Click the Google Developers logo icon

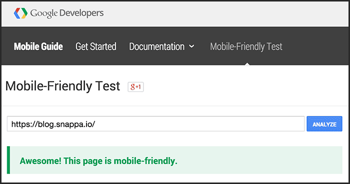[x=20, y=13]
